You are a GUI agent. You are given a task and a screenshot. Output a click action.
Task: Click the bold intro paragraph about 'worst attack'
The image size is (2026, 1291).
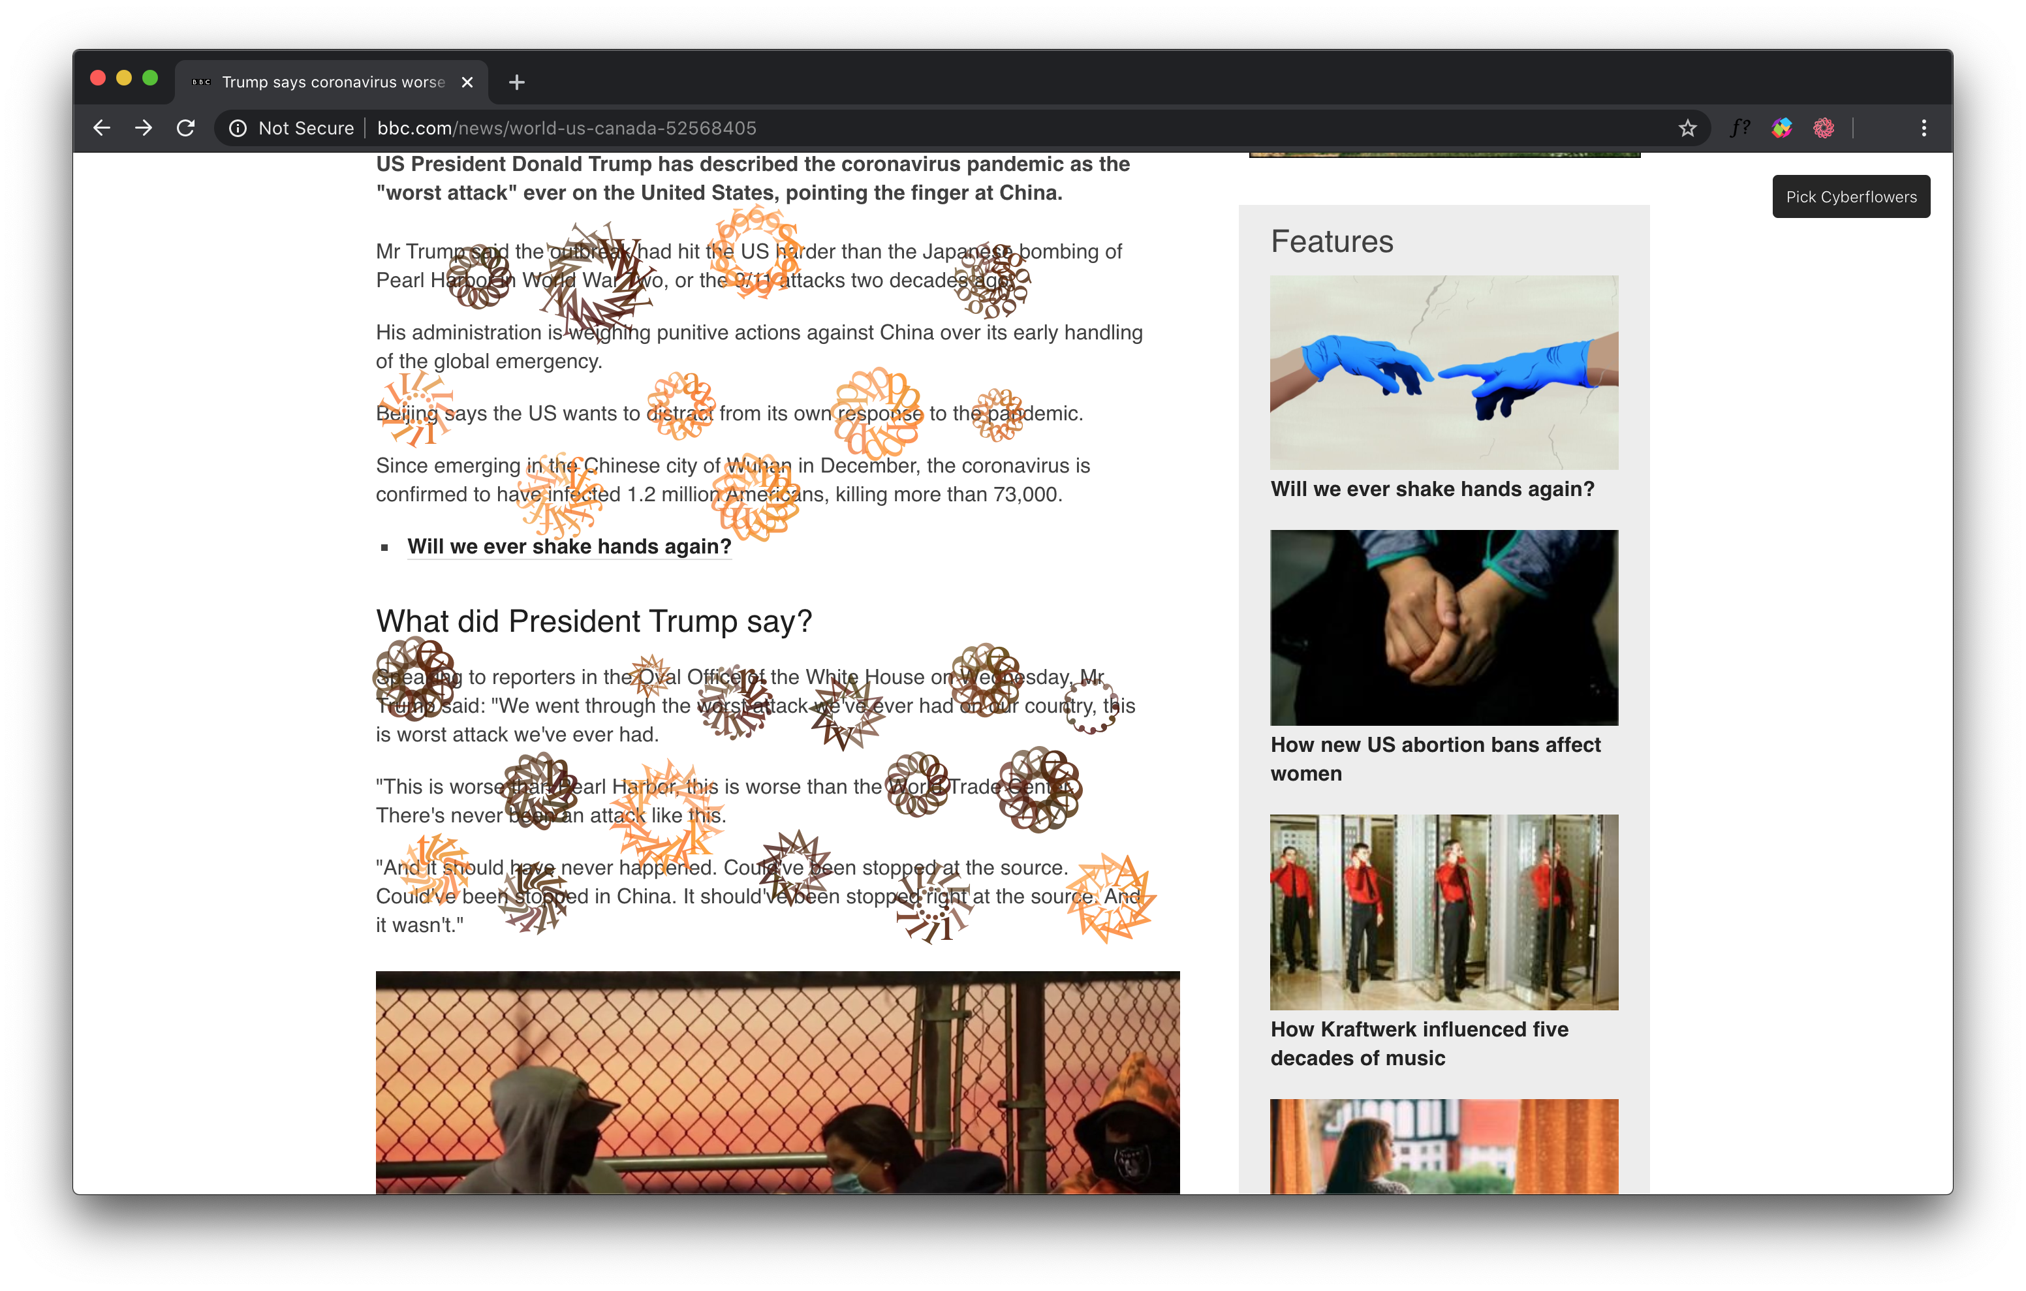pos(753,178)
